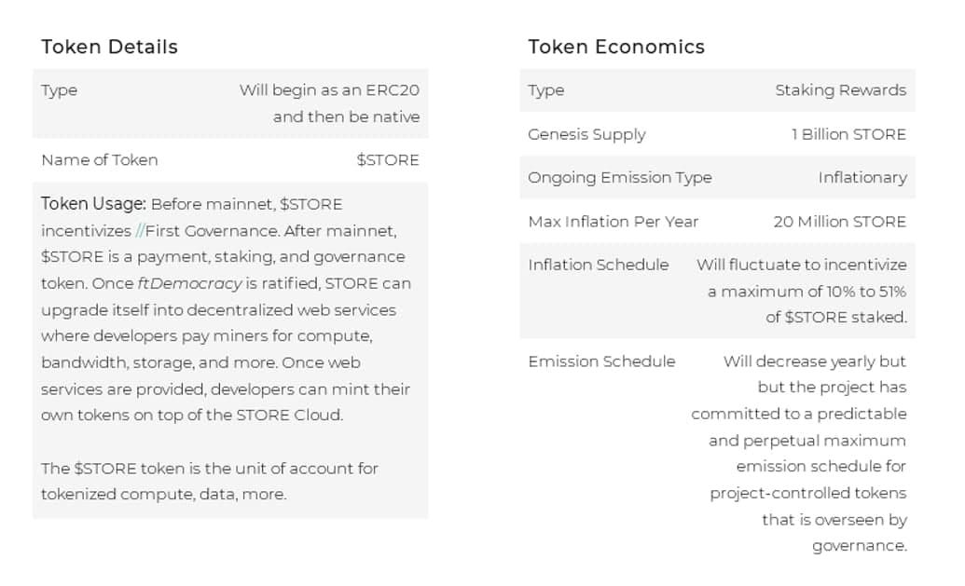Click the Emission Schedule label
This screenshot has width=965, height=586.
tap(601, 361)
